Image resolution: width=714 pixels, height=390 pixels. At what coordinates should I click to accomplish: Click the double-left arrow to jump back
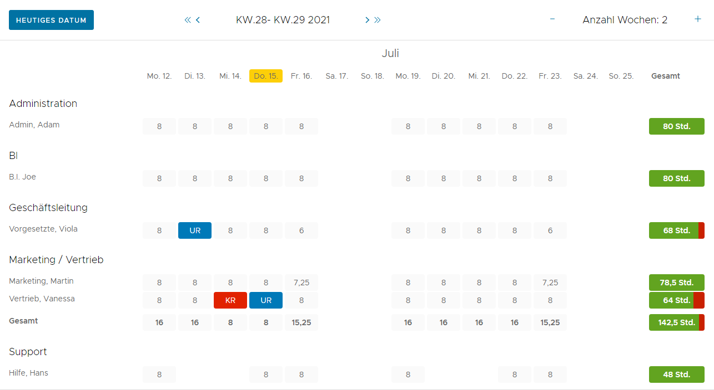pyautogui.click(x=188, y=20)
